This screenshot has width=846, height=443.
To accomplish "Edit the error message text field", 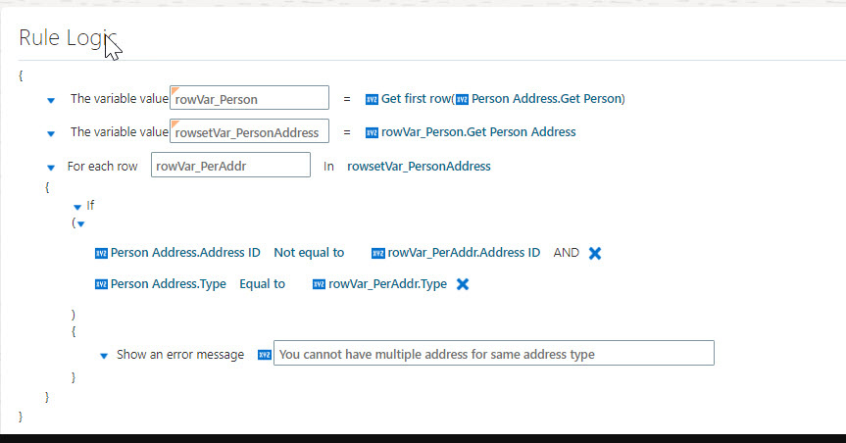I will (x=494, y=353).
